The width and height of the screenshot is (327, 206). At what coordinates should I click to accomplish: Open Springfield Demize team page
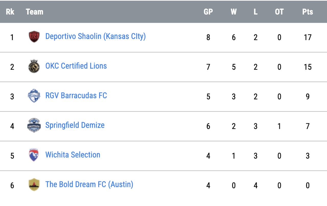click(75, 125)
